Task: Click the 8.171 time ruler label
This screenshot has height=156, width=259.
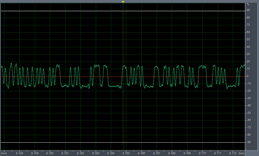Action: [218, 154]
